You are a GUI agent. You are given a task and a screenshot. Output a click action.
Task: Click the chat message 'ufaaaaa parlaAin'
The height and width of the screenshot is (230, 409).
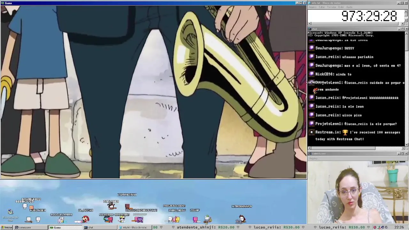click(x=358, y=57)
